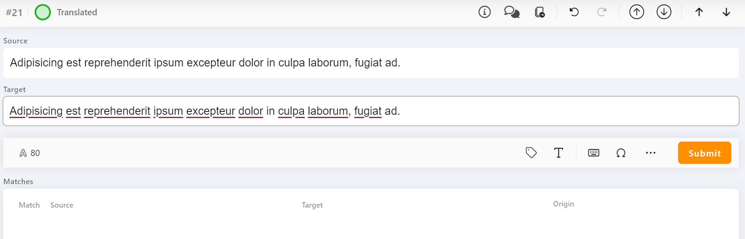Open the comments chat bubbles icon
Viewport: 745px width, 239px height.
tap(512, 12)
